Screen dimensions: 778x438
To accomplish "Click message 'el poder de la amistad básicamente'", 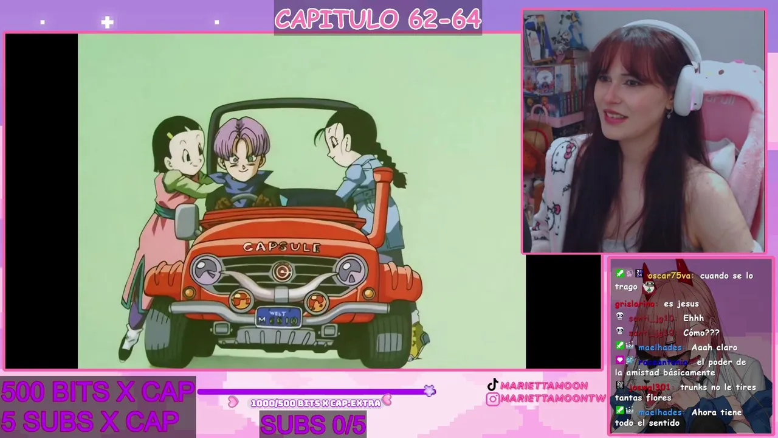I will click(x=680, y=367).
